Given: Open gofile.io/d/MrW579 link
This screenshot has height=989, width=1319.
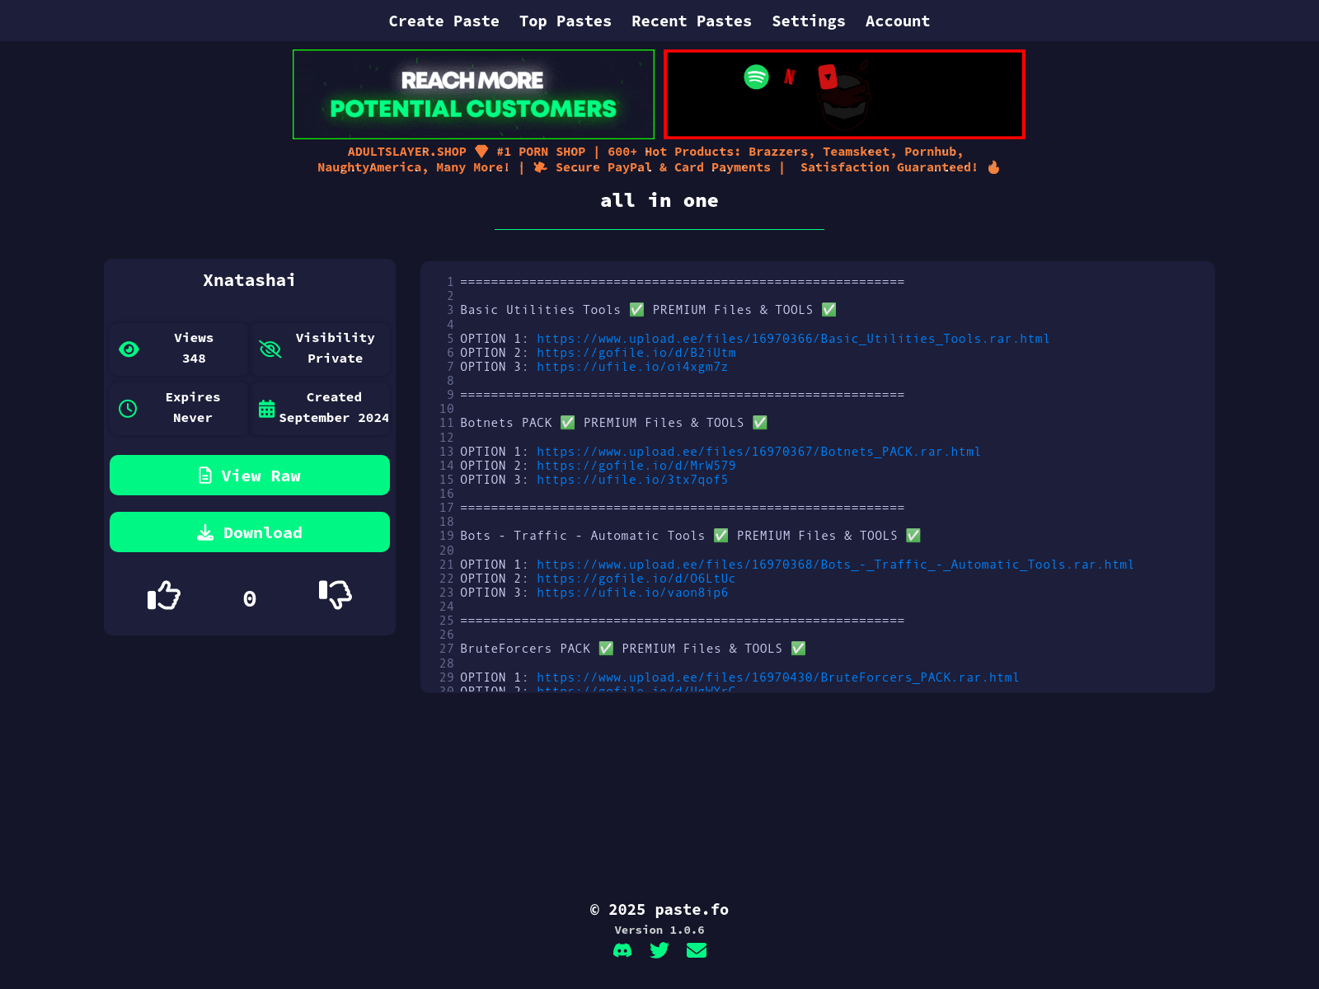Looking at the screenshot, I should click(636, 466).
